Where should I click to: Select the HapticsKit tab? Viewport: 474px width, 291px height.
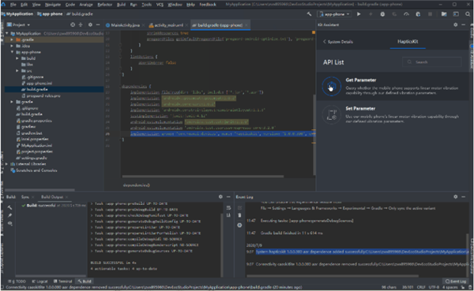point(408,42)
